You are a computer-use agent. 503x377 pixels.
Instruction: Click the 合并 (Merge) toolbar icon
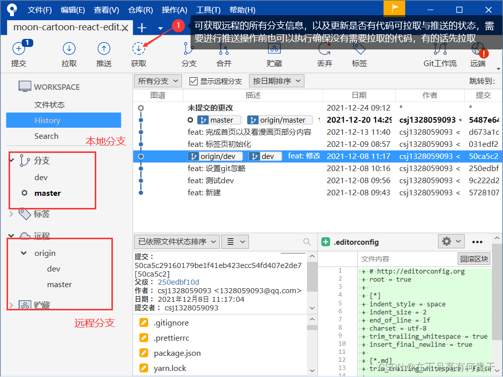224,49
